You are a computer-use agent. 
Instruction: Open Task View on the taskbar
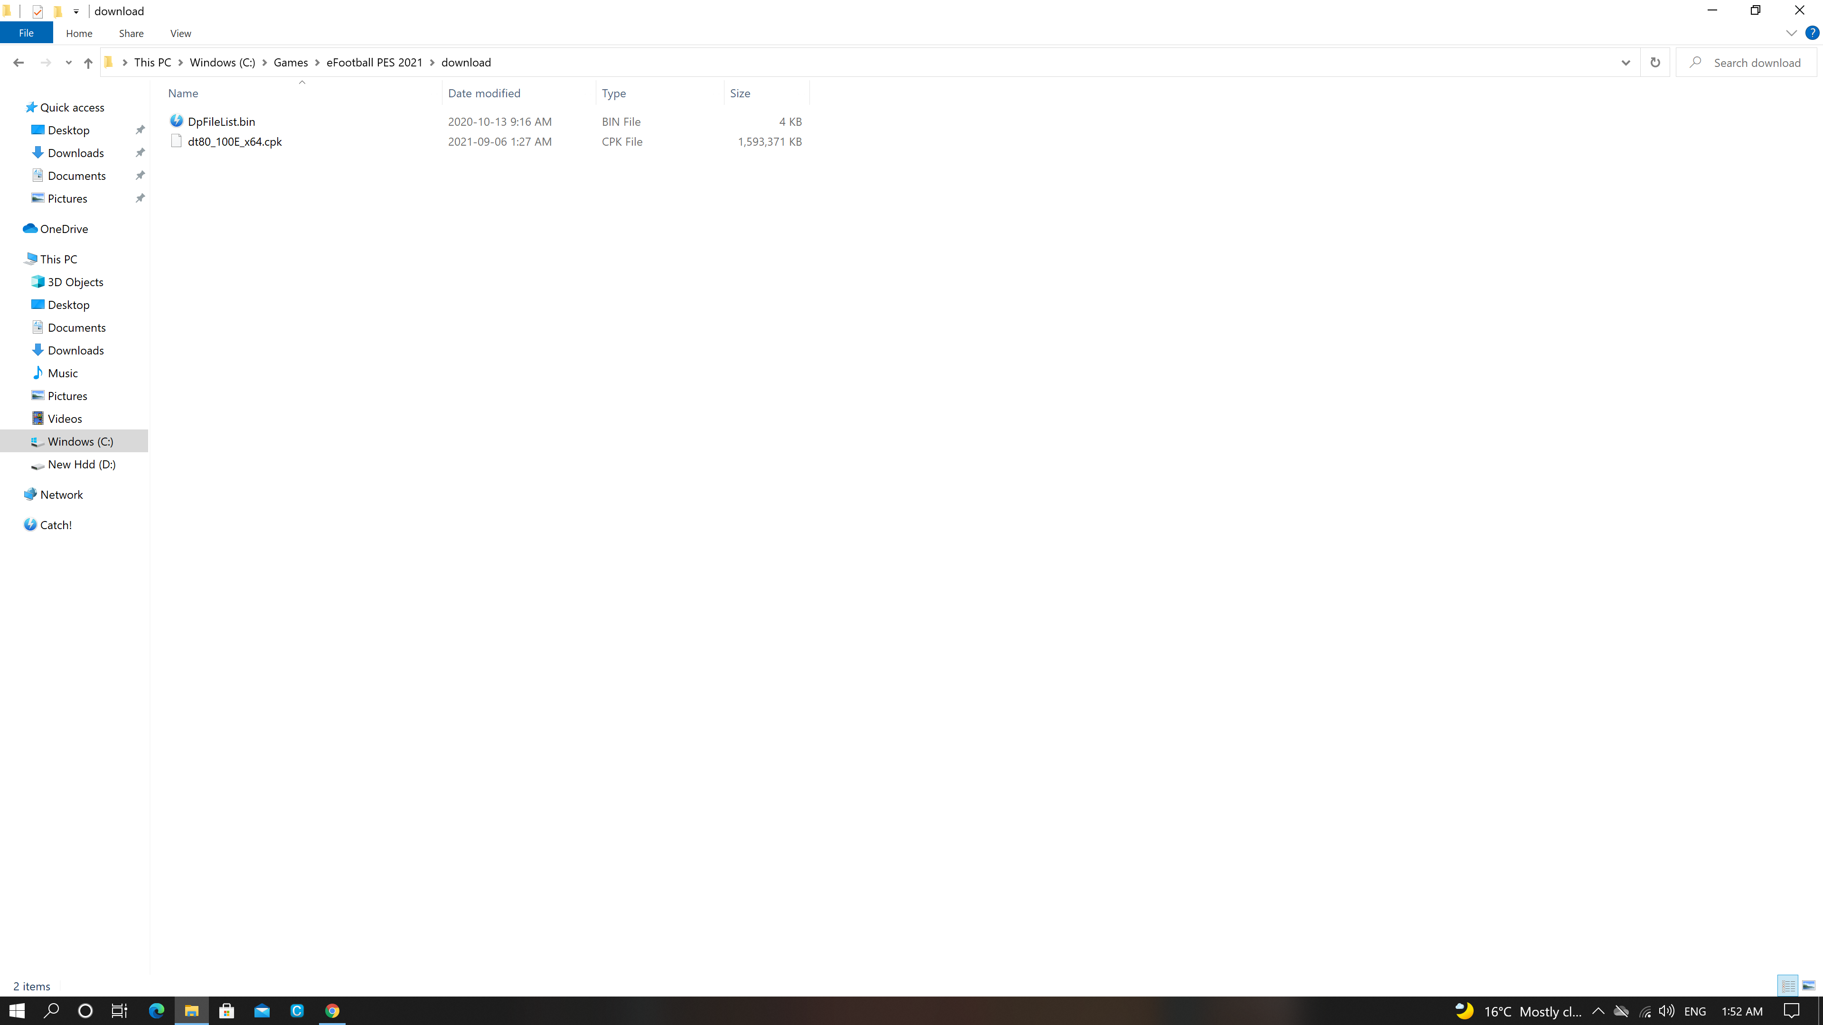(120, 1011)
